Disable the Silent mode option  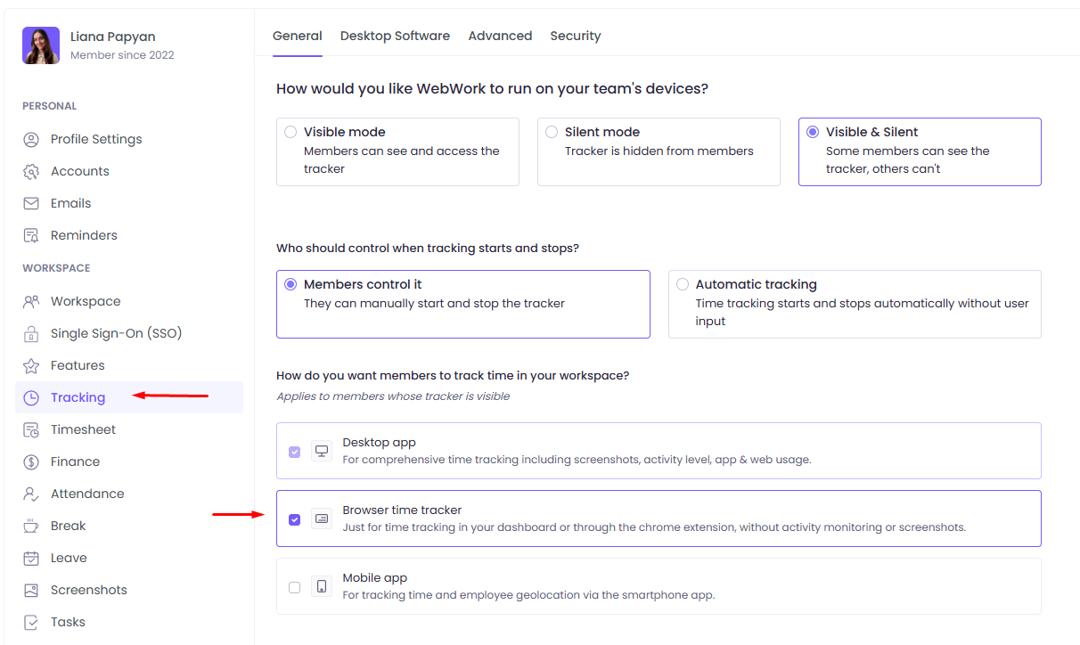550,131
